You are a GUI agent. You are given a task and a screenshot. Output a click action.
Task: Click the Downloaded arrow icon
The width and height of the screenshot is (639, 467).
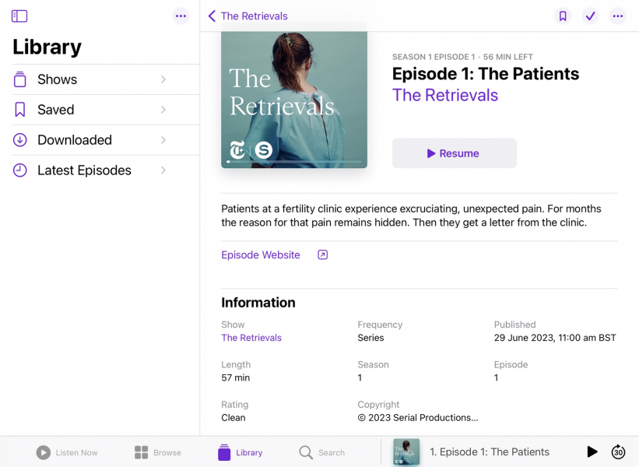coord(19,140)
